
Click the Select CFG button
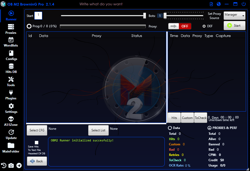coord(37,130)
